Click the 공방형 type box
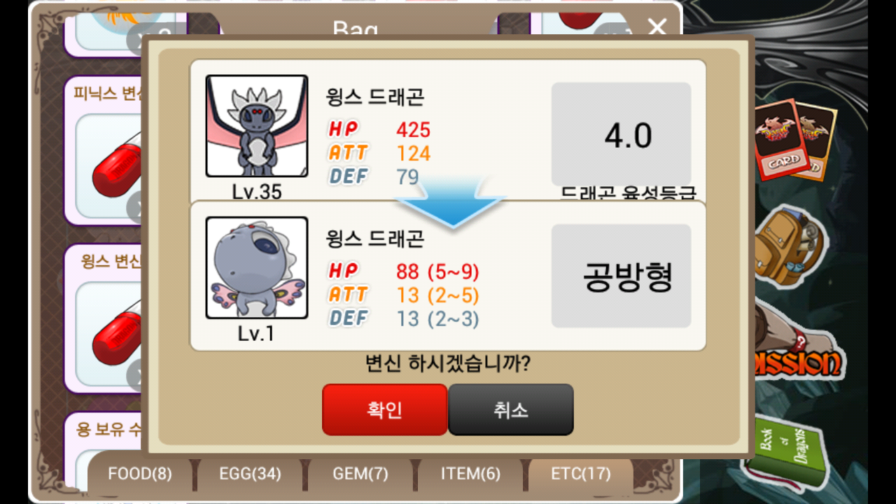Screen dimensions: 896x504 [622, 276]
